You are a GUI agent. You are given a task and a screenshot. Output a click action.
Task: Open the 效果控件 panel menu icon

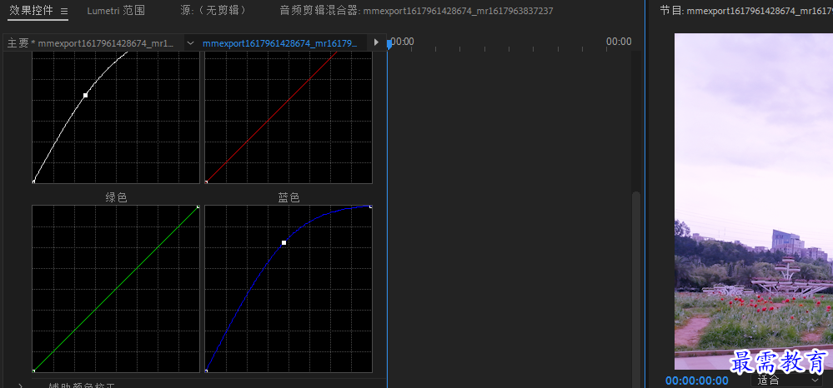click(x=63, y=11)
